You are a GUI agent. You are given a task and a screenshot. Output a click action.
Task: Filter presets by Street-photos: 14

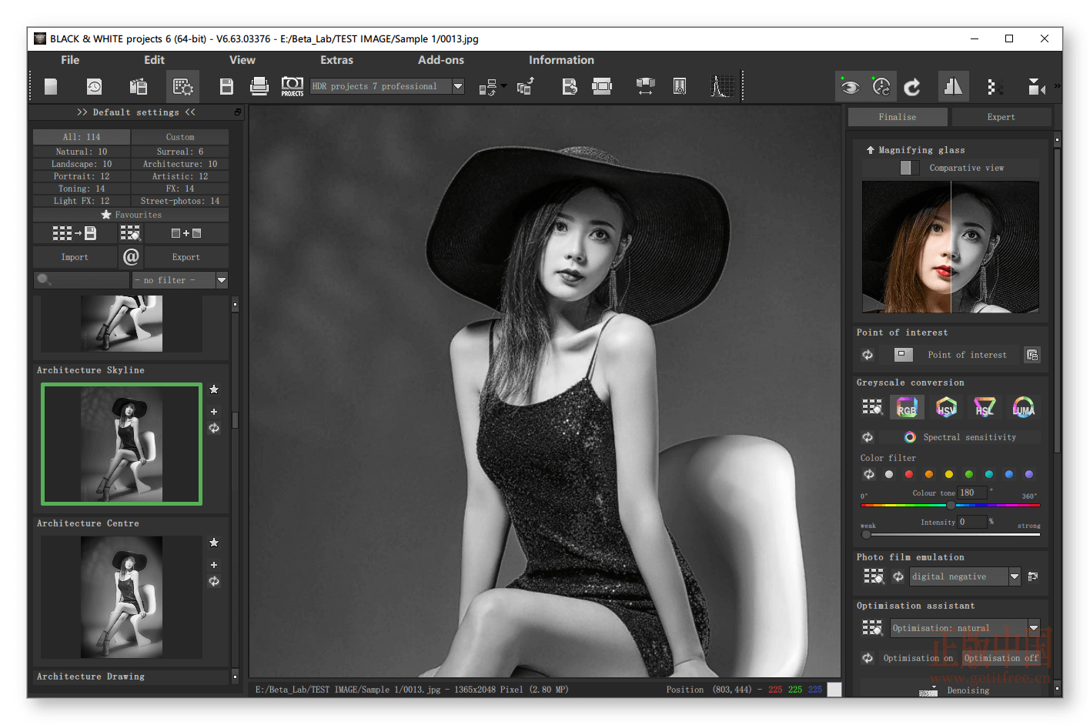click(x=180, y=201)
